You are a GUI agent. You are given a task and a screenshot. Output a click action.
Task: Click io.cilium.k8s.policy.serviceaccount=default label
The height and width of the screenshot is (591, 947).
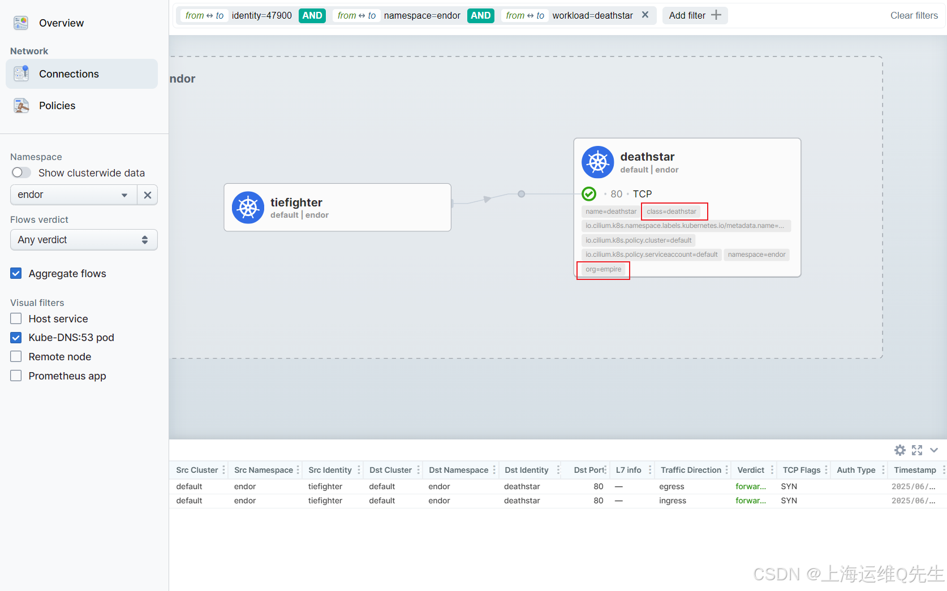[x=652, y=254]
